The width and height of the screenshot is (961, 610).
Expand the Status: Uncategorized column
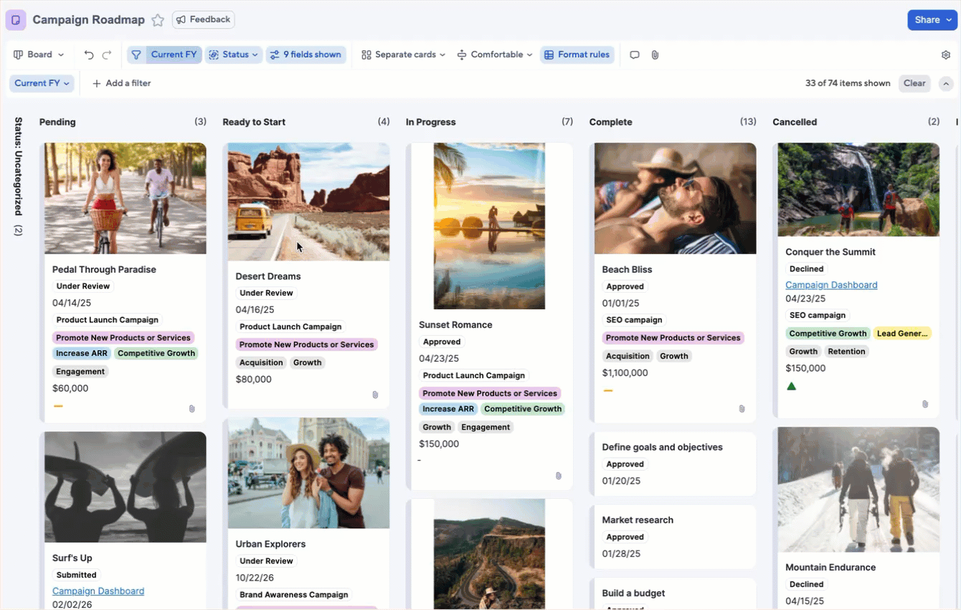[19, 176]
